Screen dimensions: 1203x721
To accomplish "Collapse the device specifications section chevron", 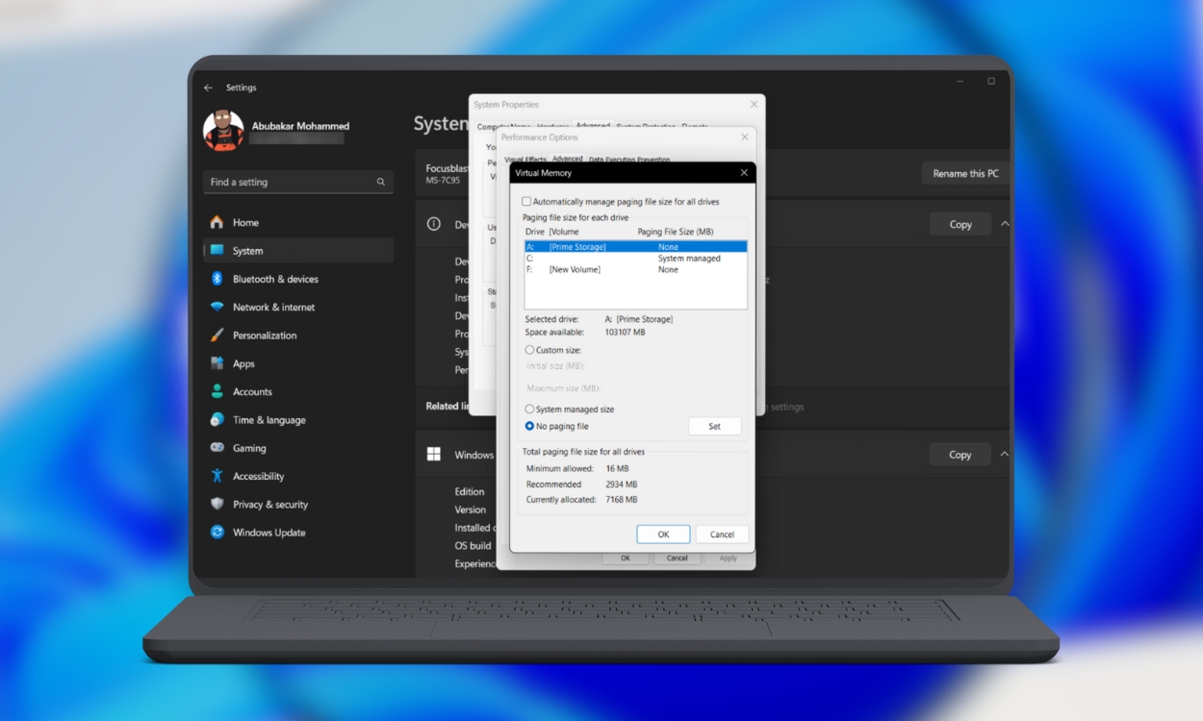I will [1005, 224].
